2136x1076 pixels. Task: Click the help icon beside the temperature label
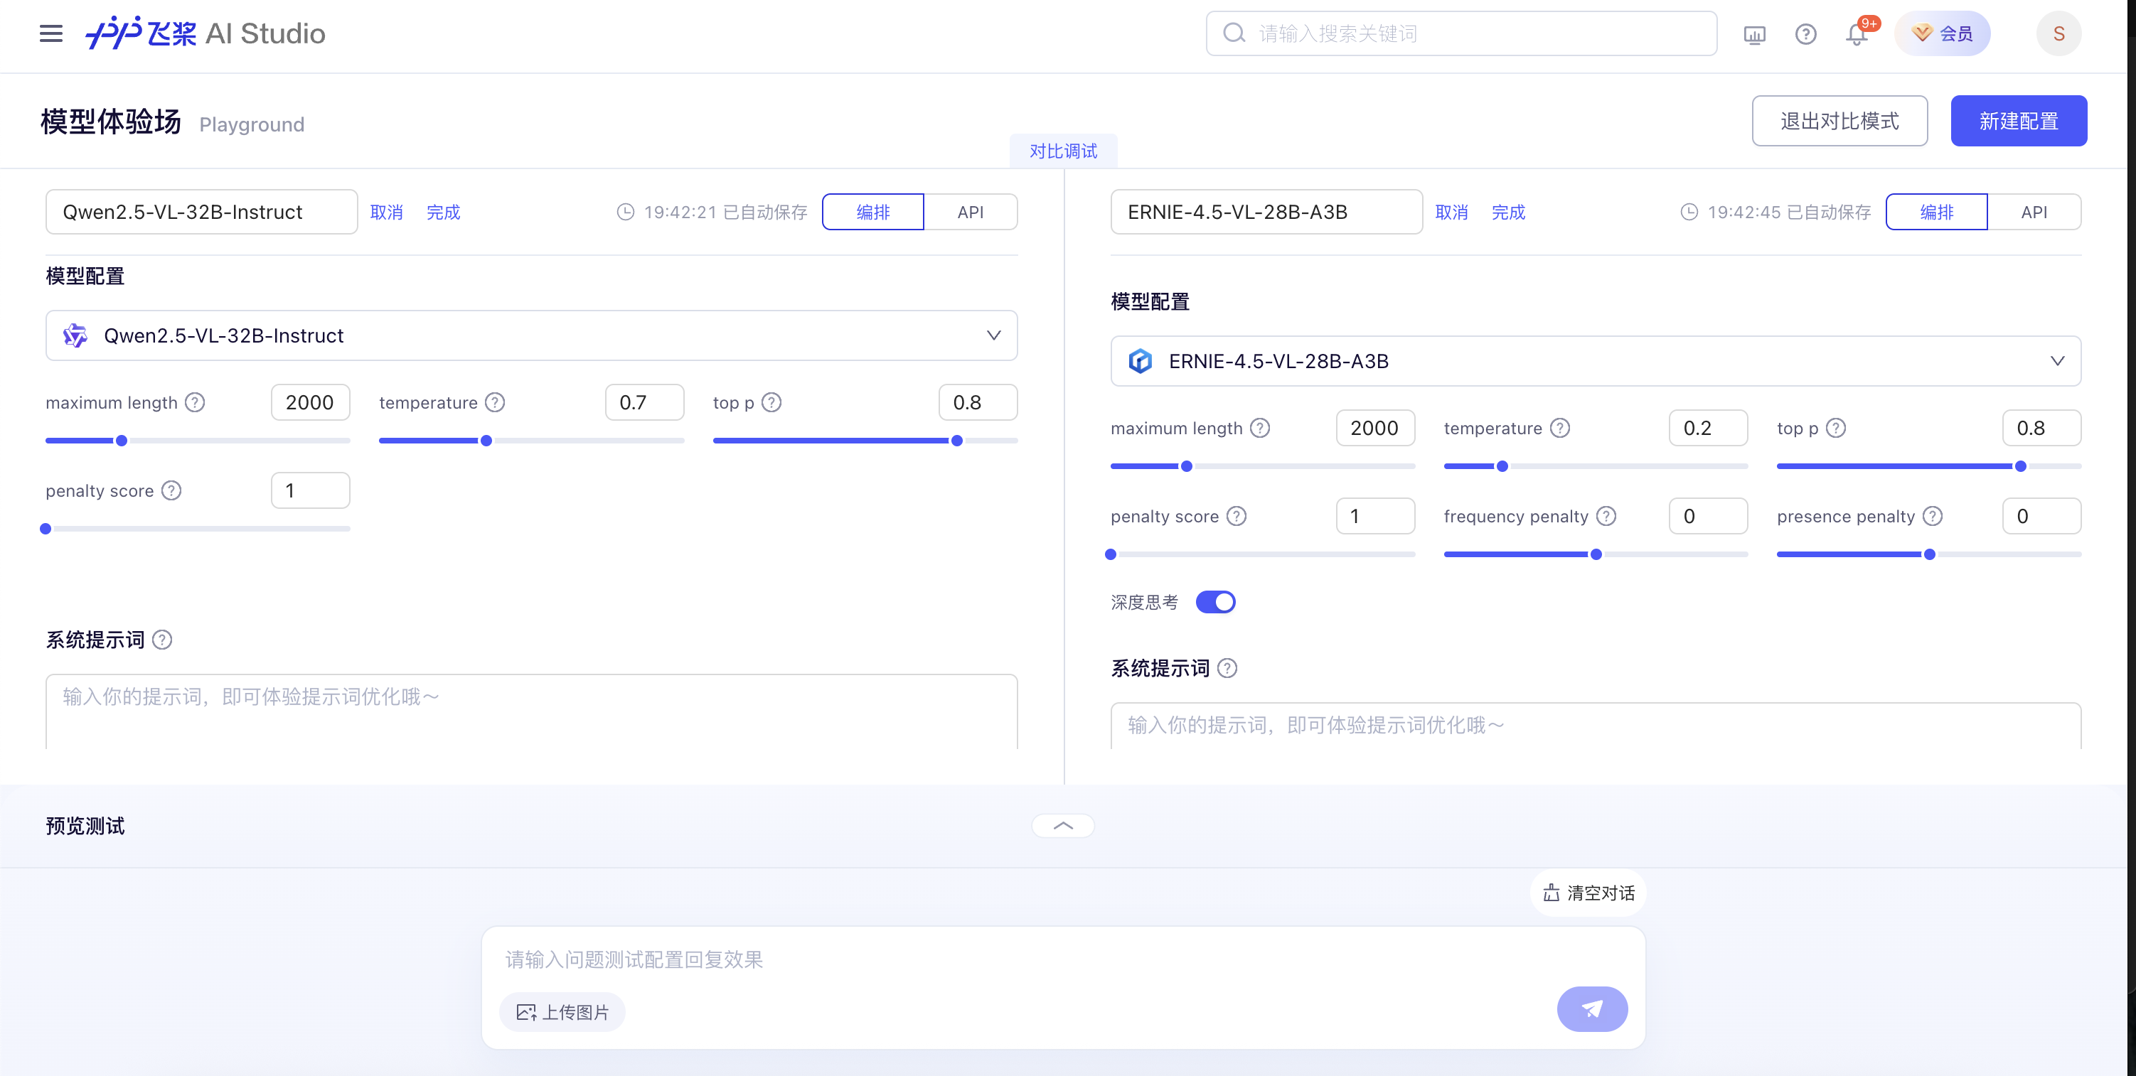point(494,402)
